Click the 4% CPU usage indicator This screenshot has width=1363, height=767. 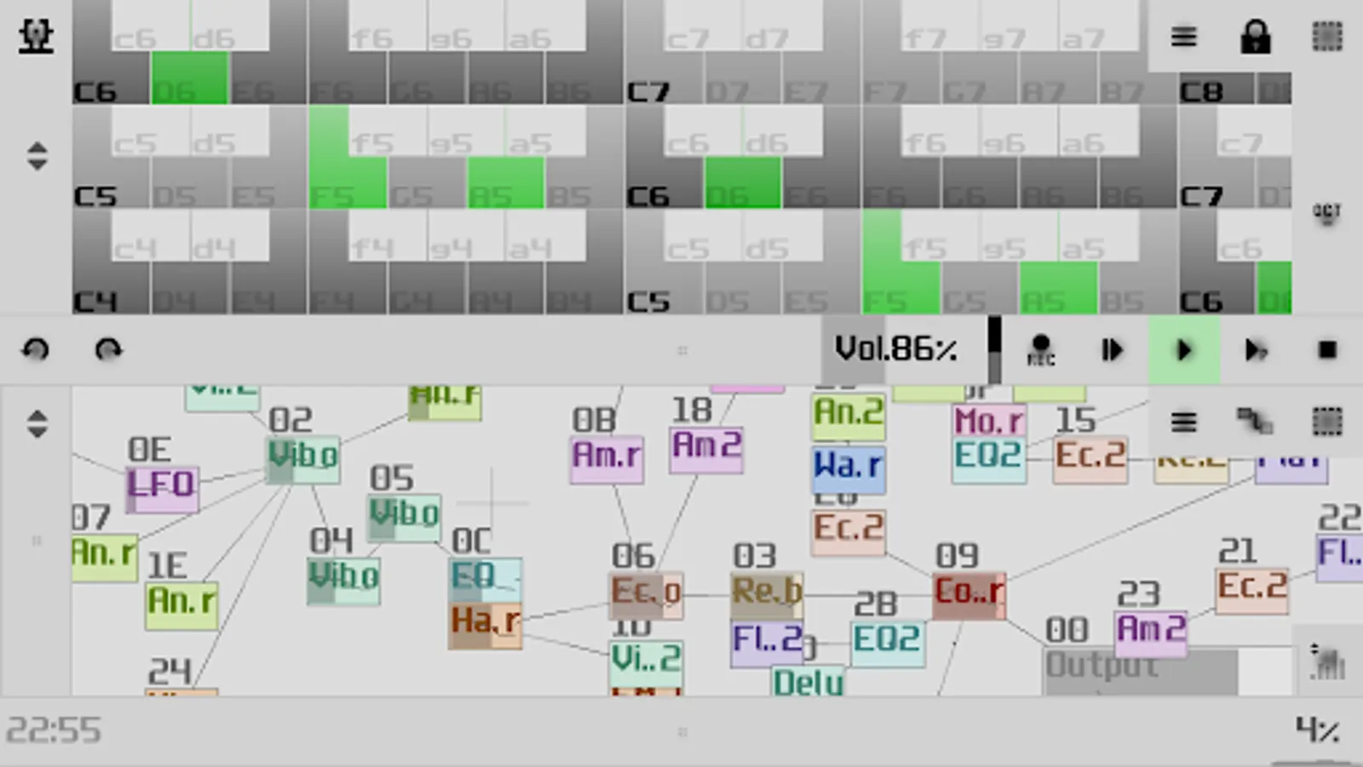(1318, 730)
